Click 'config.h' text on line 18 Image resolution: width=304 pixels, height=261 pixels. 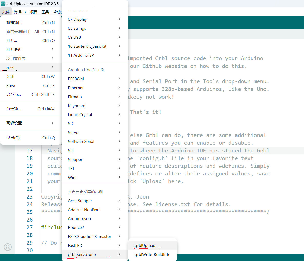(152, 158)
